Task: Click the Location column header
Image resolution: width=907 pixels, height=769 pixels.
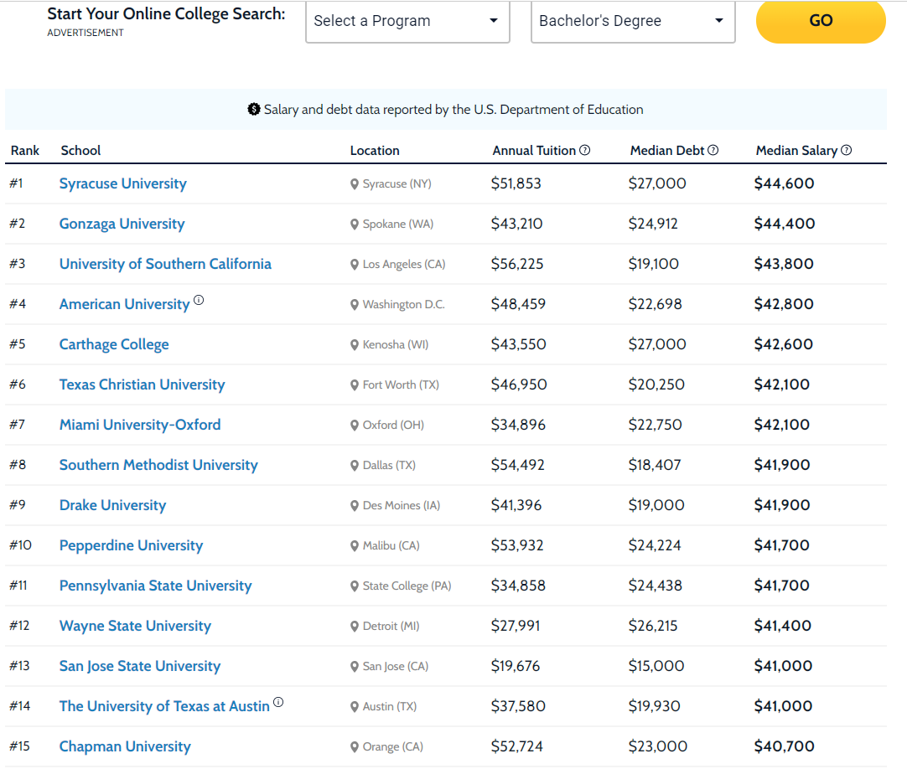Action: pos(375,150)
